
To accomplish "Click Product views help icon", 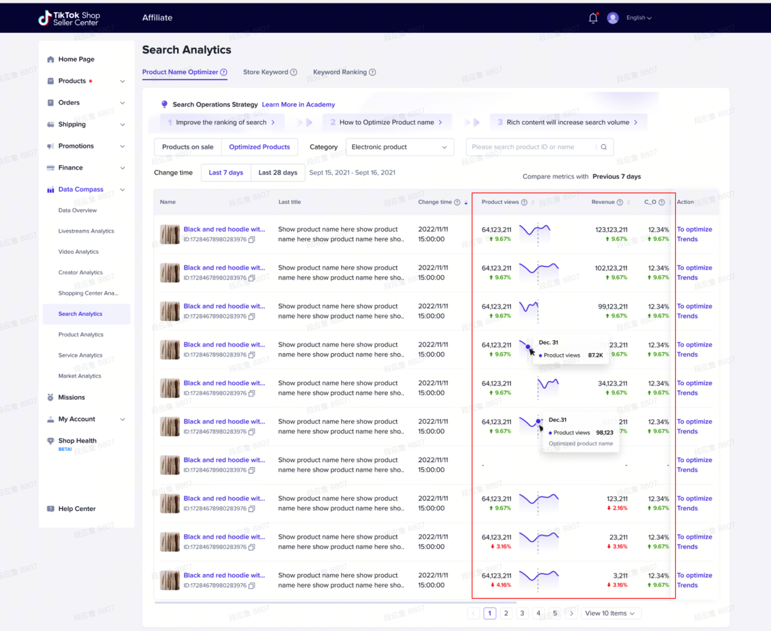I will pyautogui.click(x=524, y=202).
